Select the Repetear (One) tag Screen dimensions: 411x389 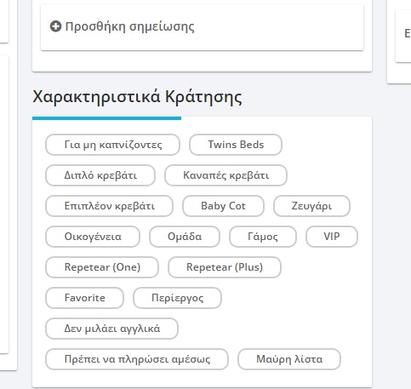coord(102,267)
